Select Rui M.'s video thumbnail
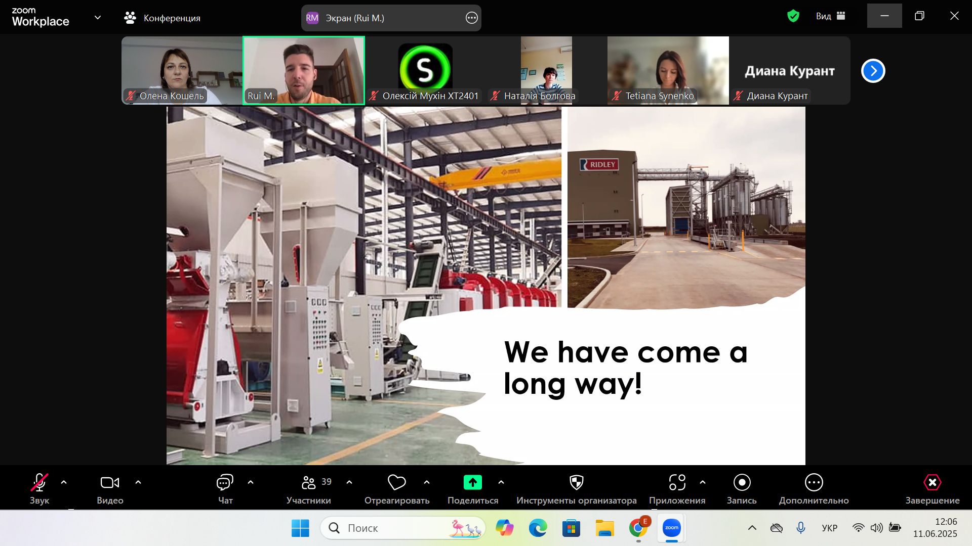This screenshot has width=972, height=546. 304,70
